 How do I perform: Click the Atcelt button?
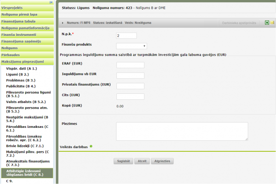142,161
